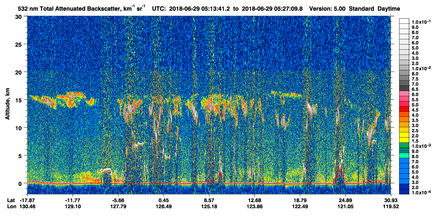Click longitude value '129.10'
The width and height of the screenshot is (434, 223).
[x=73, y=206]
